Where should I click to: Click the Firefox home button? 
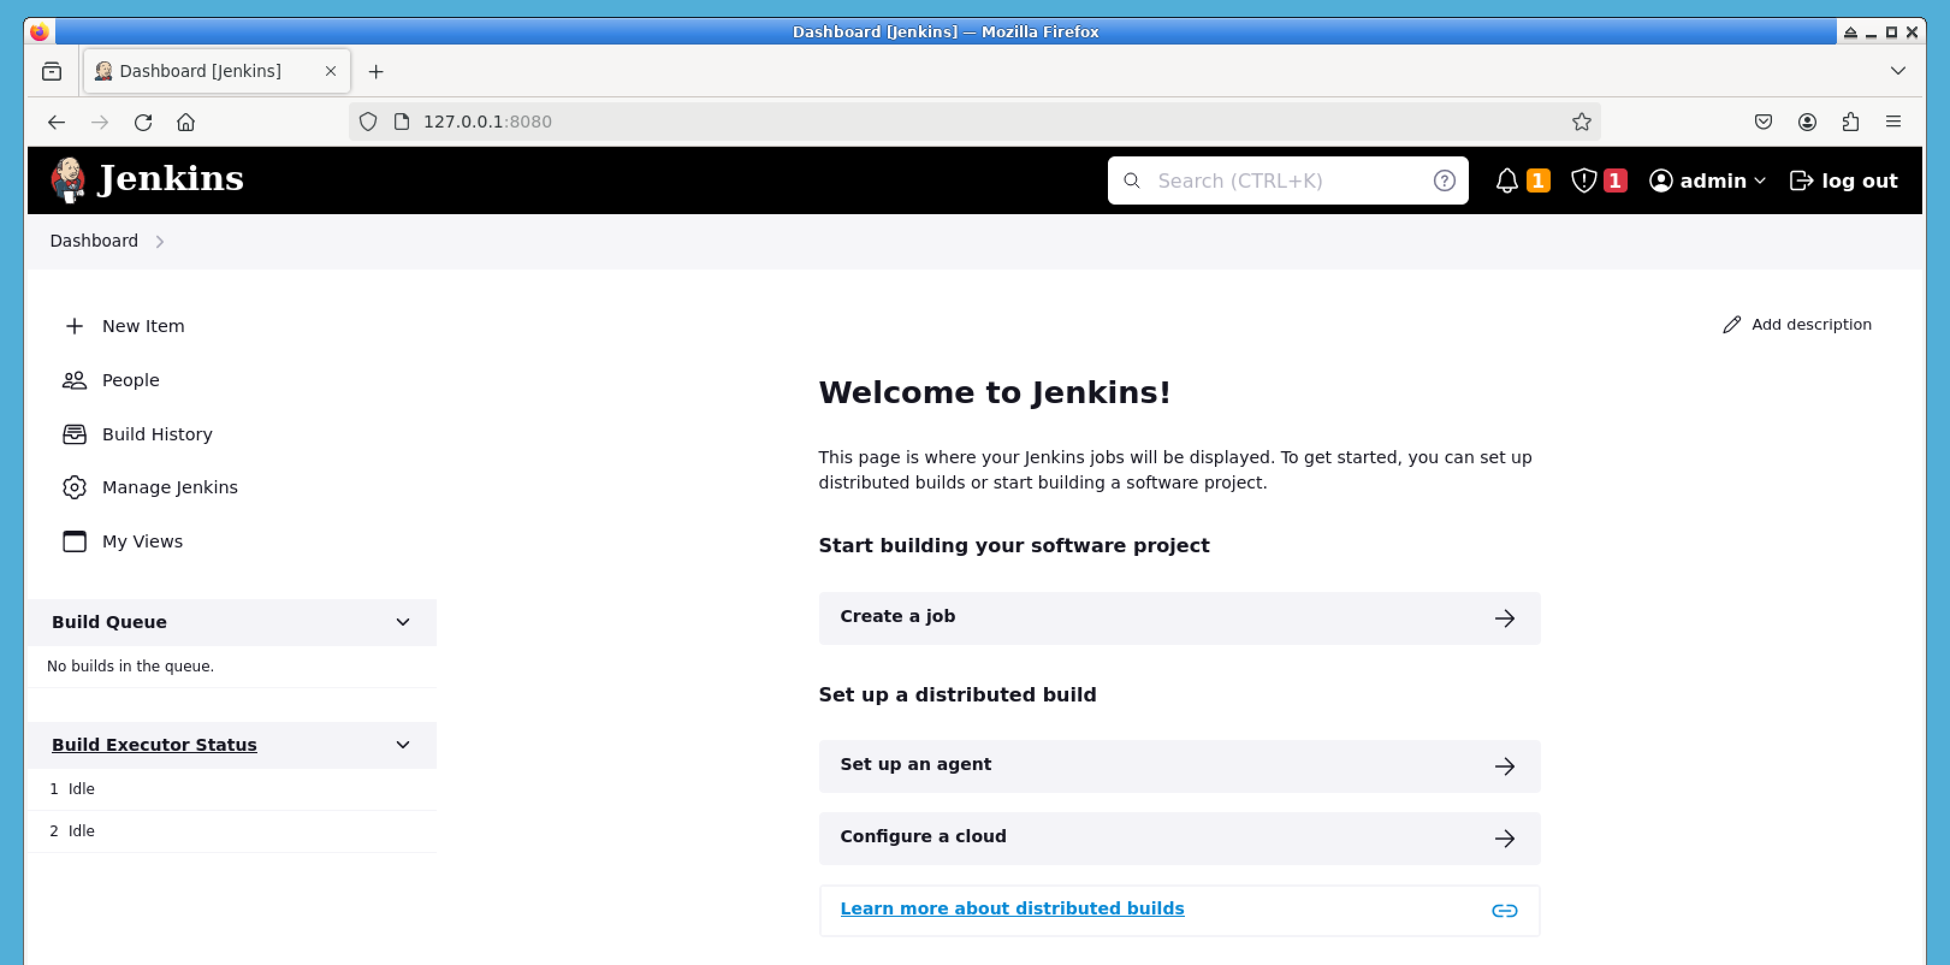186,122
